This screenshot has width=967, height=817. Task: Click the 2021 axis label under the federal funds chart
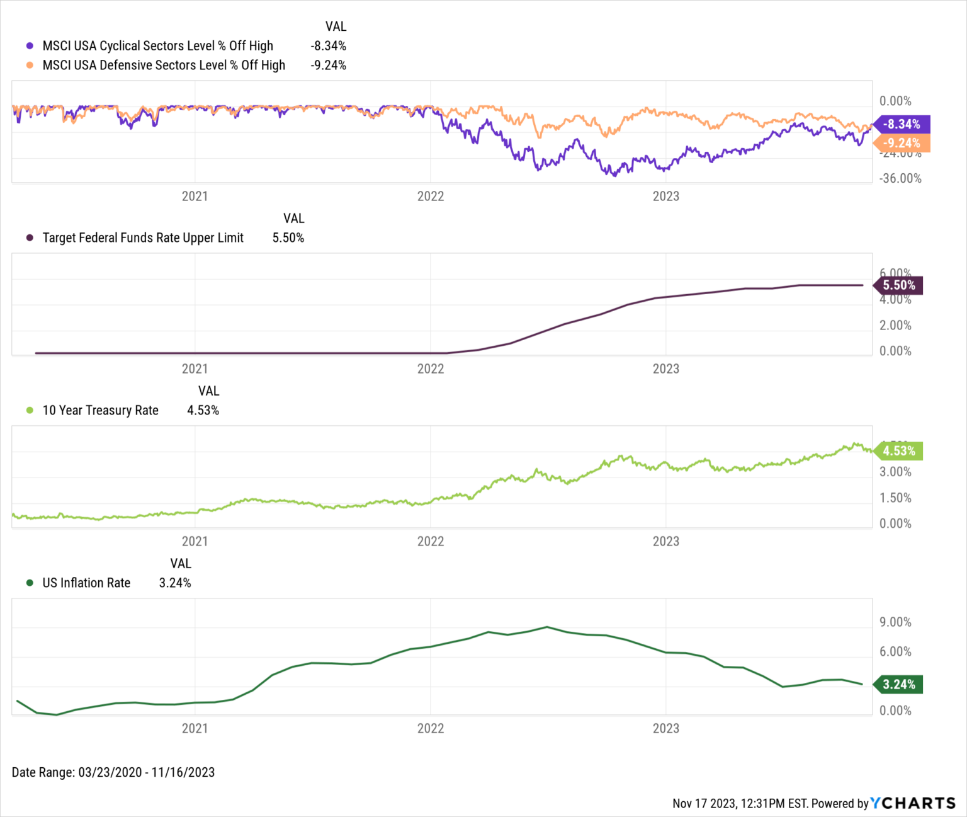pos(195,369)
